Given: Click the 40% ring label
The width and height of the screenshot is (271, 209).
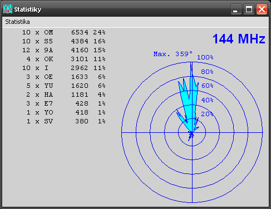Looking at the screenshot, I should tap(207, 100).
